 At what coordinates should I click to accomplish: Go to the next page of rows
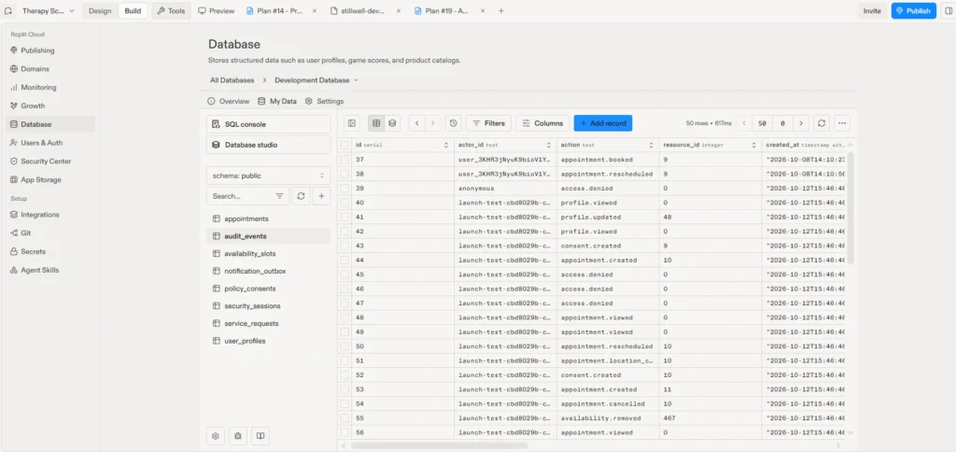[801, 123]
